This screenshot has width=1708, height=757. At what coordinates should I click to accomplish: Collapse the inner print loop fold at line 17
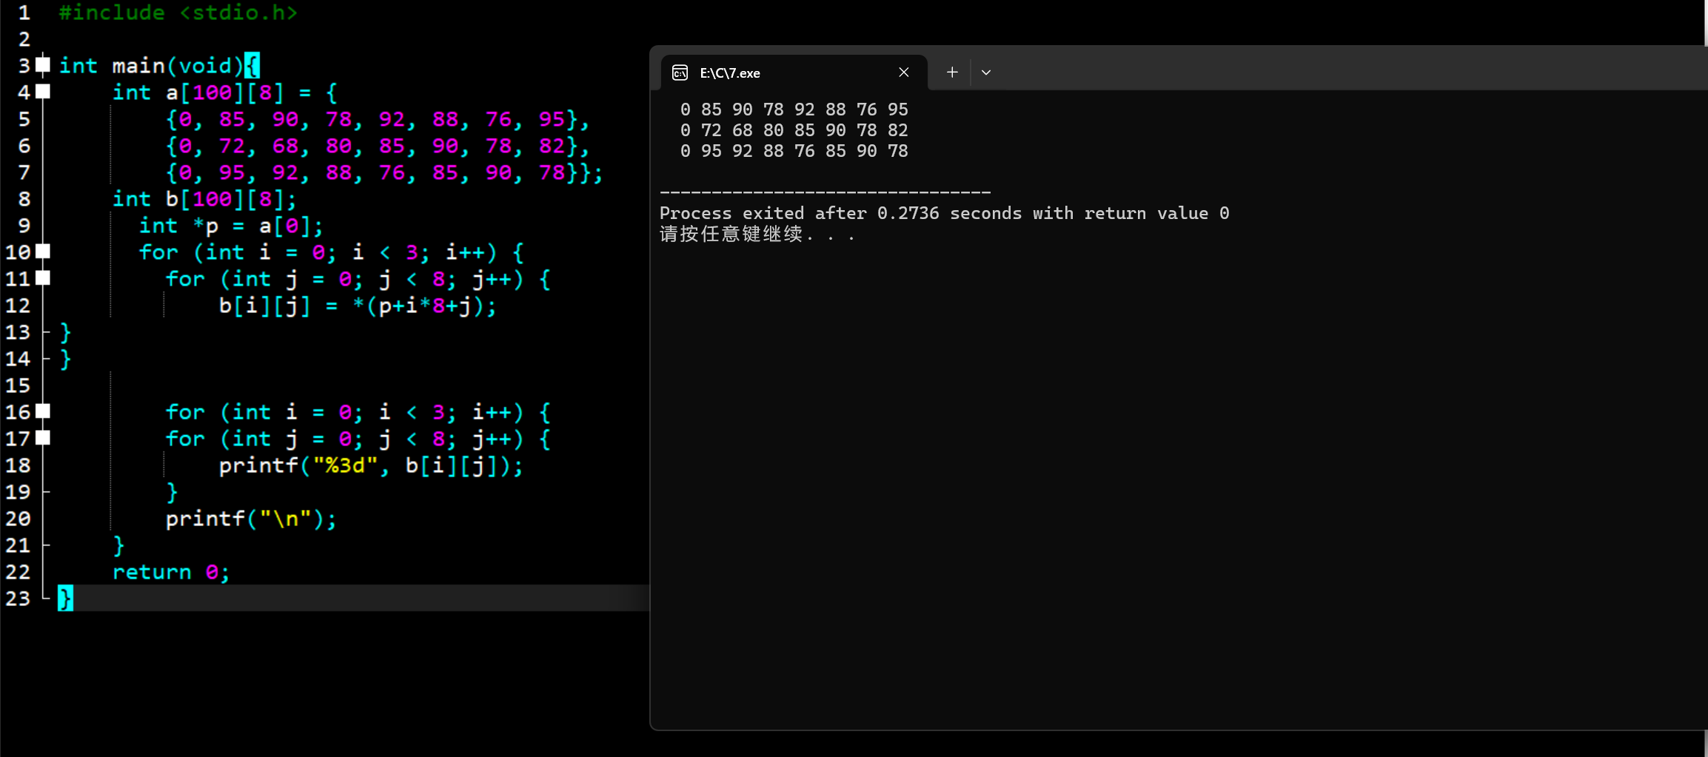(x=44, y=438)
